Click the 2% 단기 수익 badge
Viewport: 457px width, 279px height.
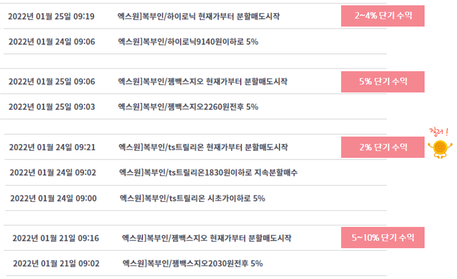coord(383,147)
